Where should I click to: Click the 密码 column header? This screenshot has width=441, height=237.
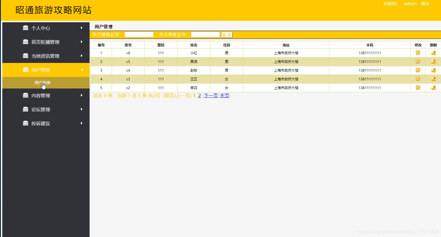tap(161, 45)
